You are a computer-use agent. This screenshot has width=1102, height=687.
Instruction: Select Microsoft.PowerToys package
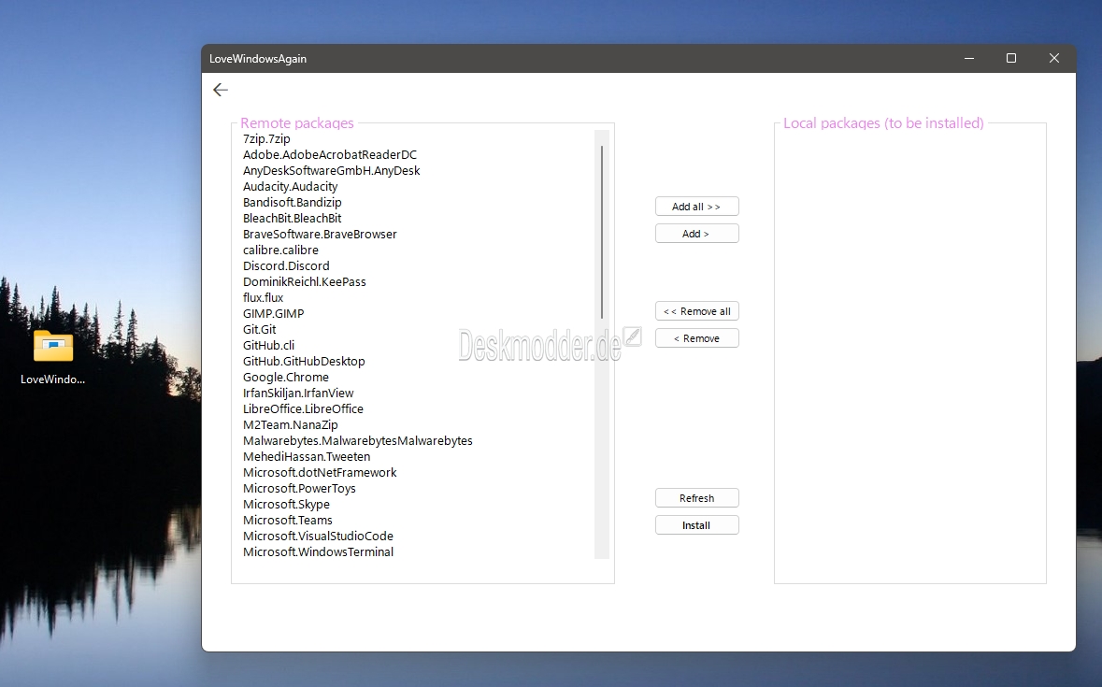coord(299,488)
